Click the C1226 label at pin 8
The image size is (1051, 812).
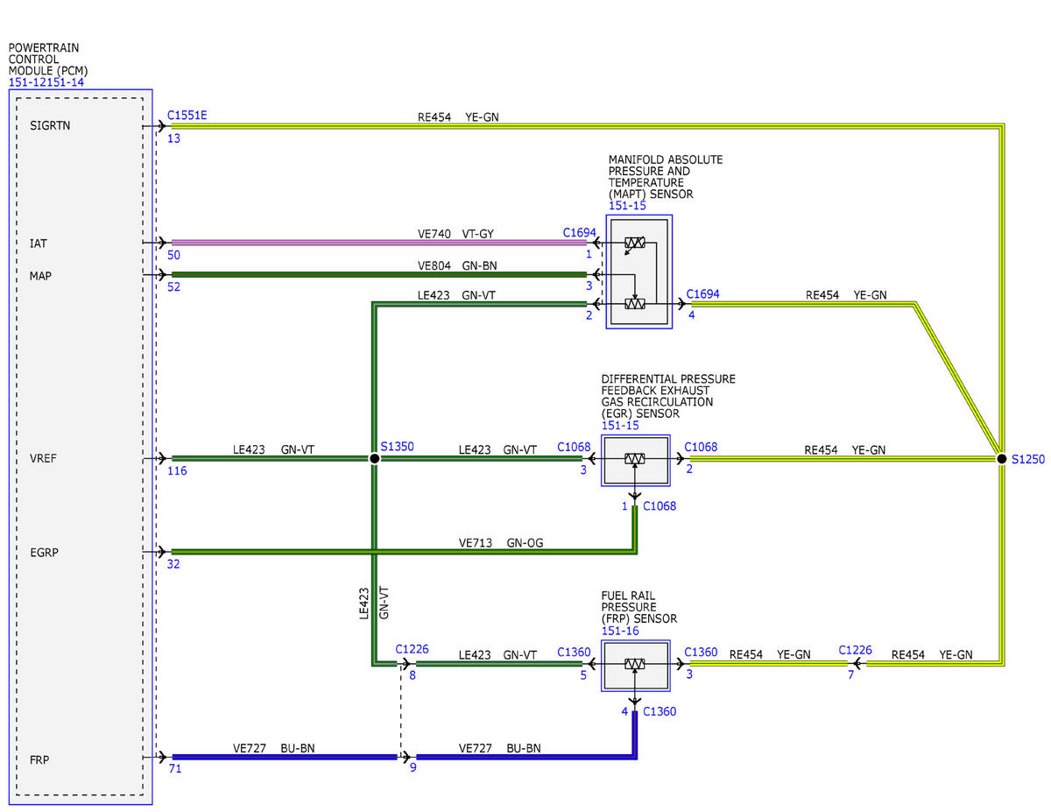(x=412, y=650)
